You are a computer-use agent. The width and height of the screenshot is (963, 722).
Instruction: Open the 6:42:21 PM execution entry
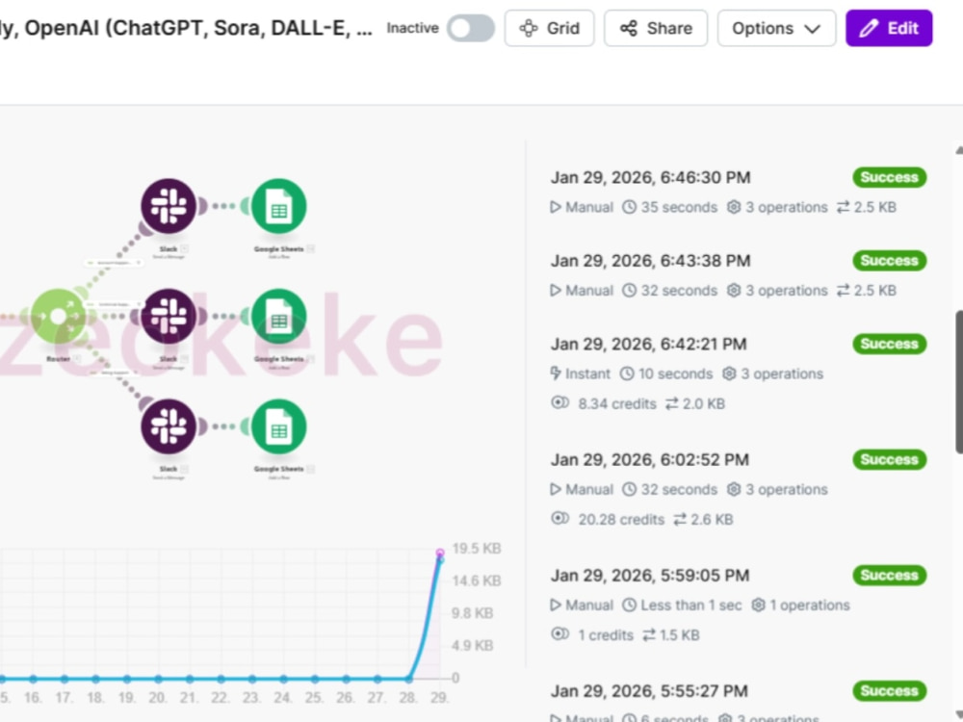739,374
